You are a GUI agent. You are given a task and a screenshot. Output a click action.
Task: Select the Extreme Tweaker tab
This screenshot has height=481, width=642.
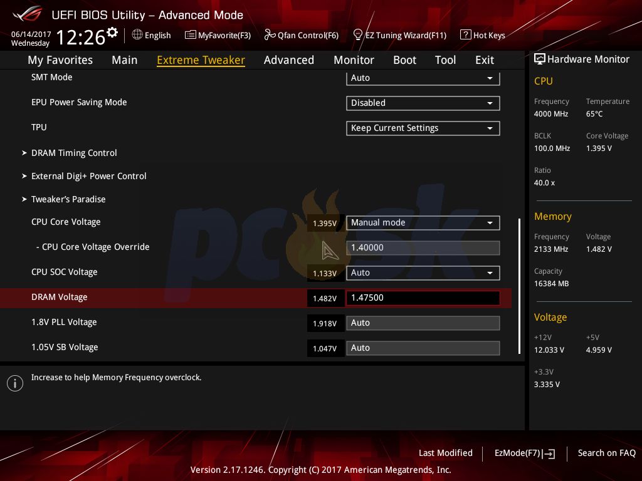point(201,60)
